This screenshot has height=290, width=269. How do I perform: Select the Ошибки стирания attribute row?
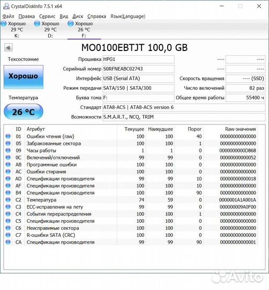point(131,171)
